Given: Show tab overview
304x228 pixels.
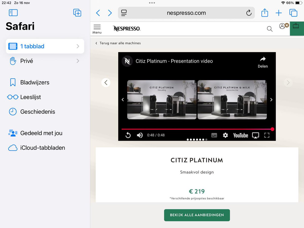Looking at the screenshot, I should 293,13.
